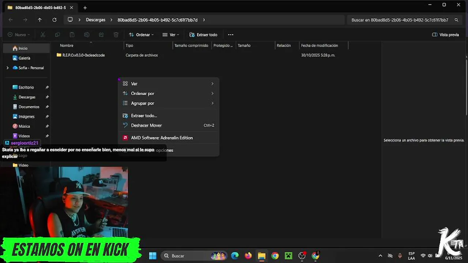
Task: Expand chevron after the 80bad8d5 folder breadcrumb
Action: (x=204, y=20)
